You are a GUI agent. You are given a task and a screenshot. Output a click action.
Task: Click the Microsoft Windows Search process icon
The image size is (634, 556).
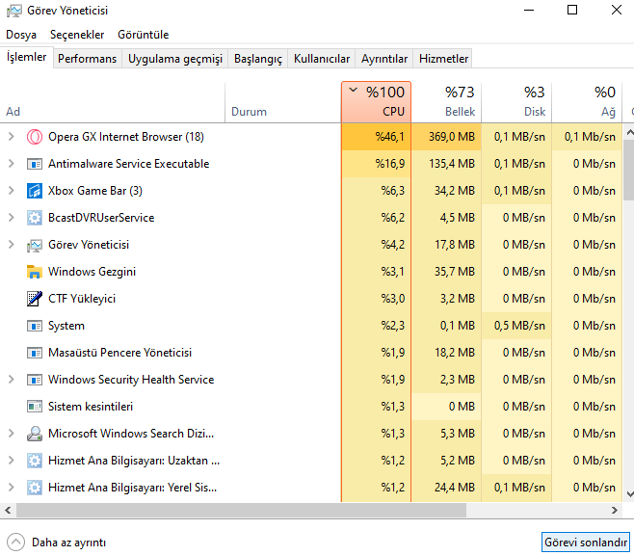tap(35, 434)
